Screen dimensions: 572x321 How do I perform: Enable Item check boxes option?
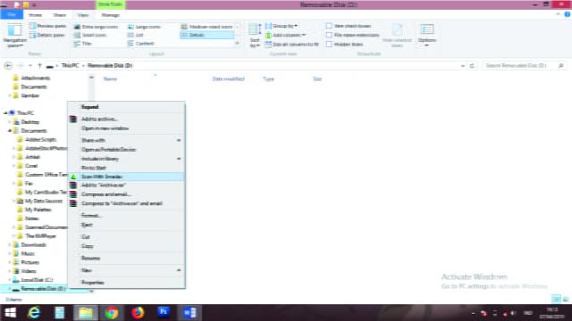tap(329, 26)
